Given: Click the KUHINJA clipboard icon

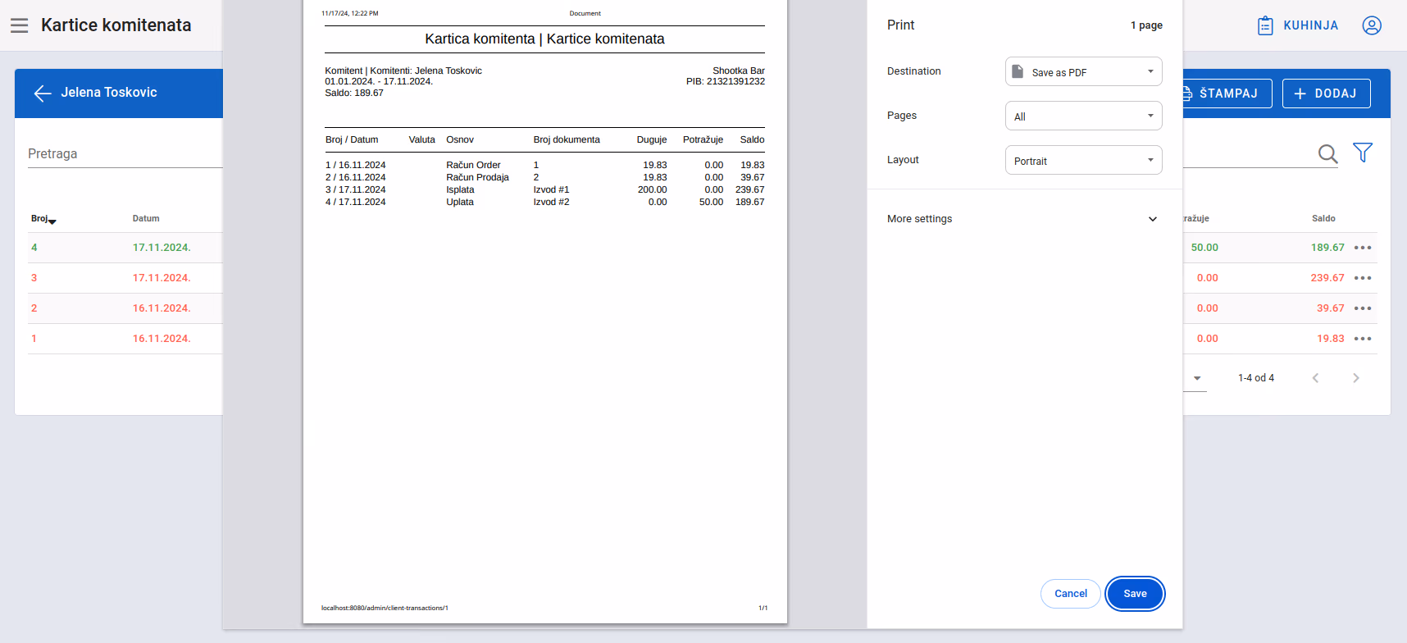Looking at the screenshot, I should (x=1265, y=25).
